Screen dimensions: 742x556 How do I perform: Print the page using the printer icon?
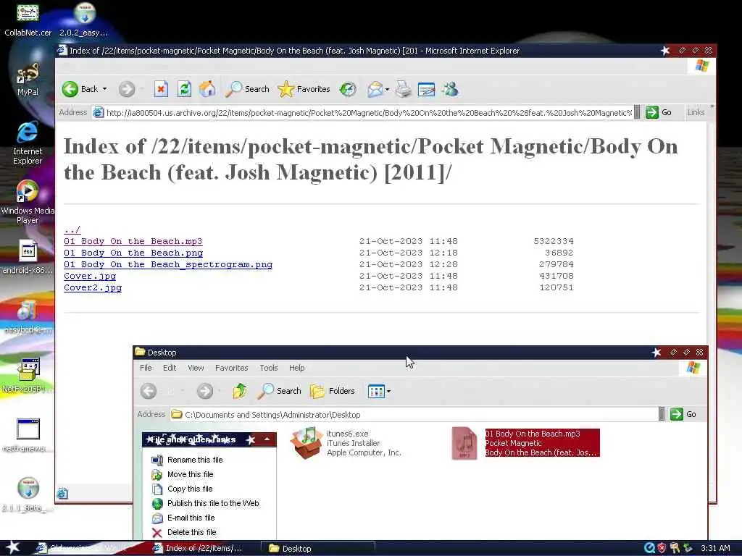[x=403, y=89]
